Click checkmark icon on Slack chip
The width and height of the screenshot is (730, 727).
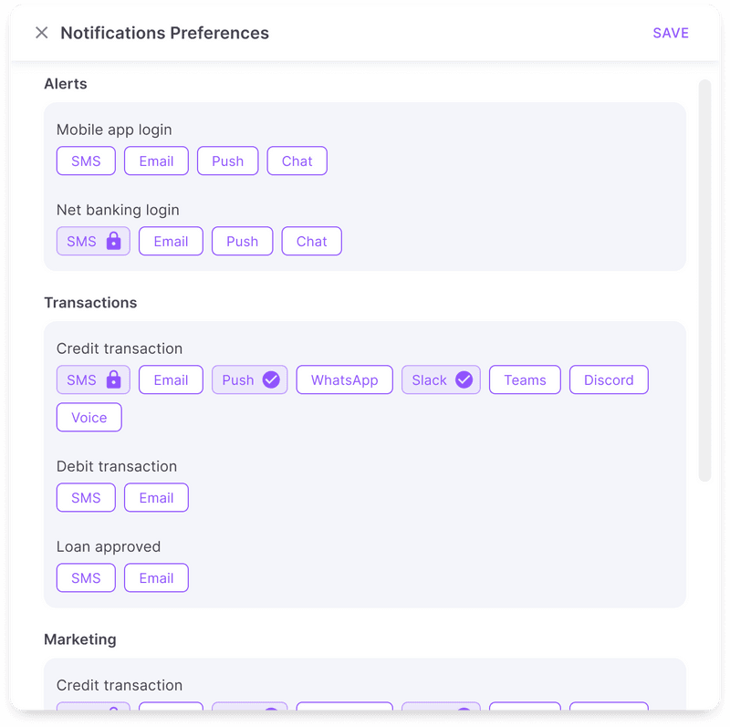click(x=464, y=379)
